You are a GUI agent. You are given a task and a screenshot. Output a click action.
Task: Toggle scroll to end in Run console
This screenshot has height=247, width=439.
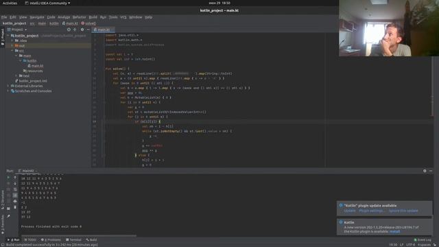pos(15,195)
